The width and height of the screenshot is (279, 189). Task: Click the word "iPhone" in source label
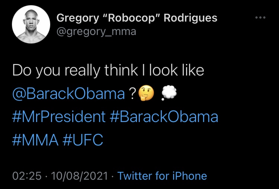pyautogui.click(x=190, y=176)
